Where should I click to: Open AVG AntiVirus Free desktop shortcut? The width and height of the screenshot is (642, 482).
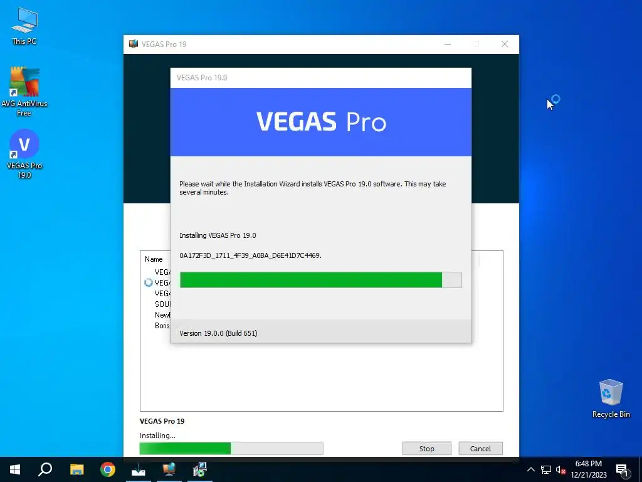[24, 90]
